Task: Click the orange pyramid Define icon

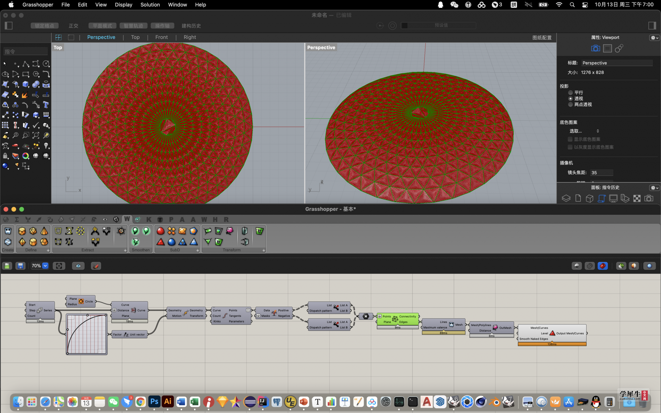Action: (44, 231)
